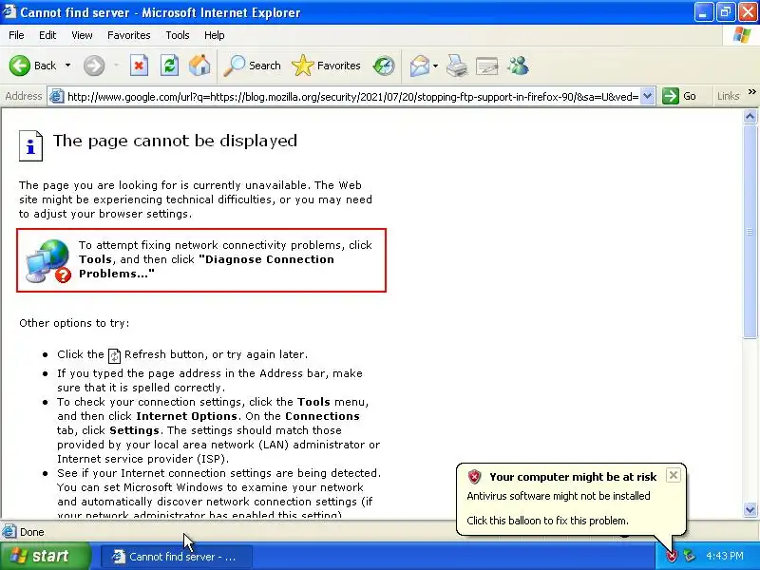The width and height of the screenshot is (760, 570).
Task: Close the security warning balloon
Action: 673,475
